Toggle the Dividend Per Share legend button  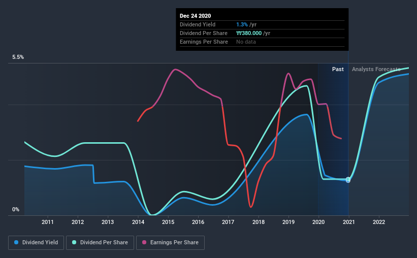click(x=100, y=243)
